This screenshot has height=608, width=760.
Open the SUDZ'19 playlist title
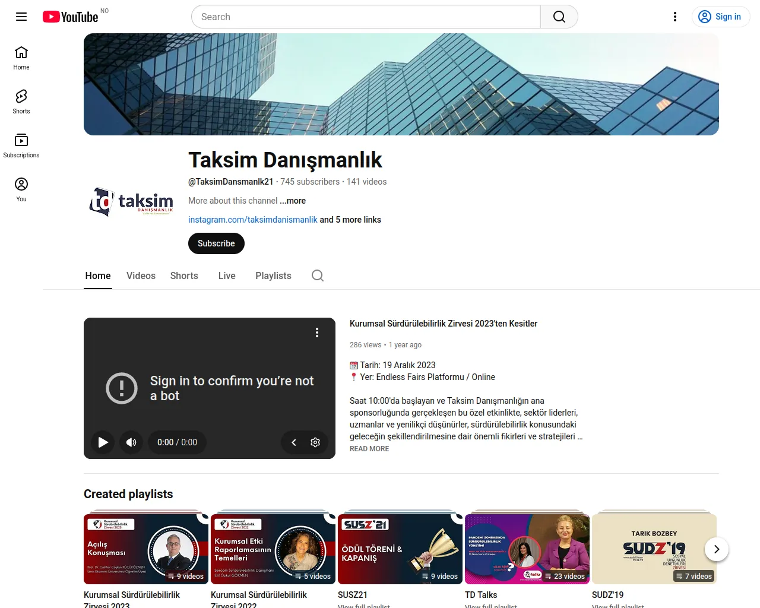coord(608,595)
